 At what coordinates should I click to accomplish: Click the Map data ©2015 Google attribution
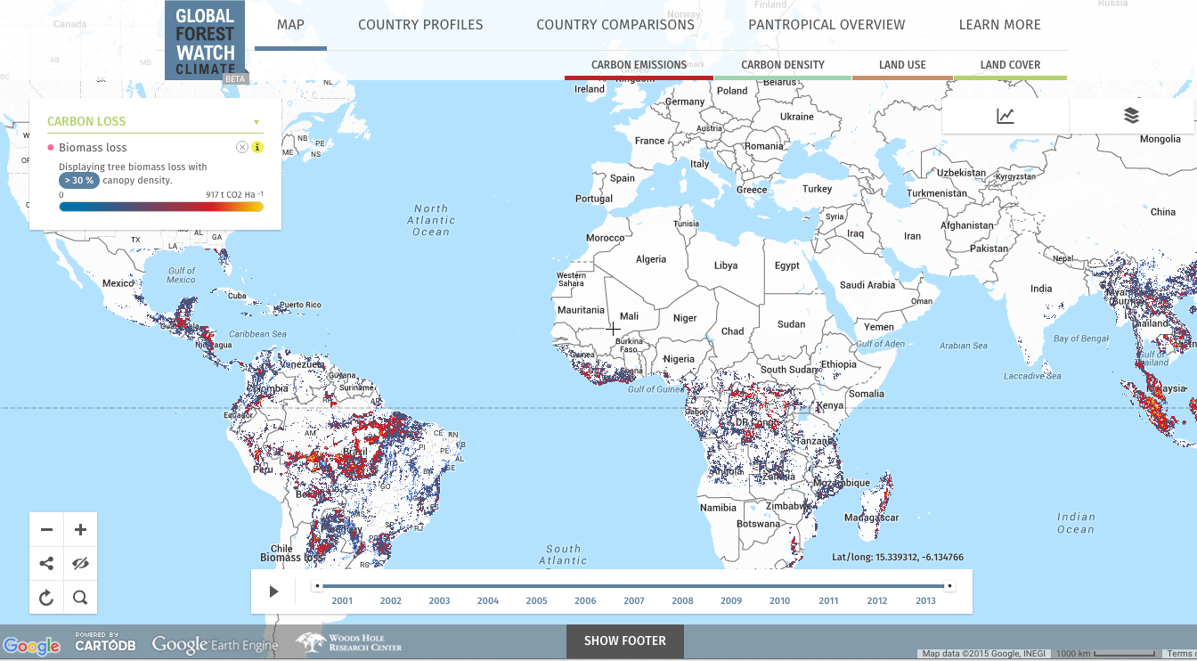(x=984, y=654)
